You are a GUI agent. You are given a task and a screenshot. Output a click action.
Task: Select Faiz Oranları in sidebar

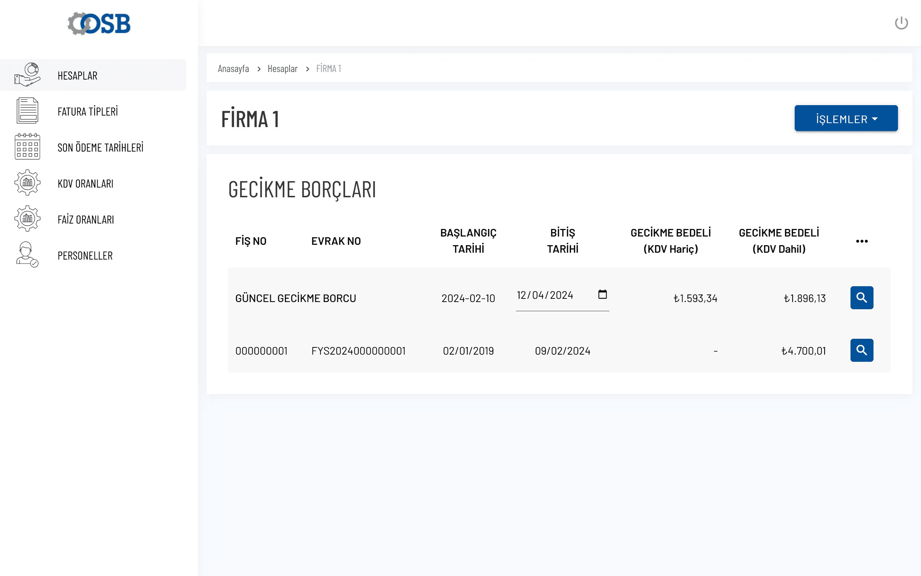click(x=86, y=220)
